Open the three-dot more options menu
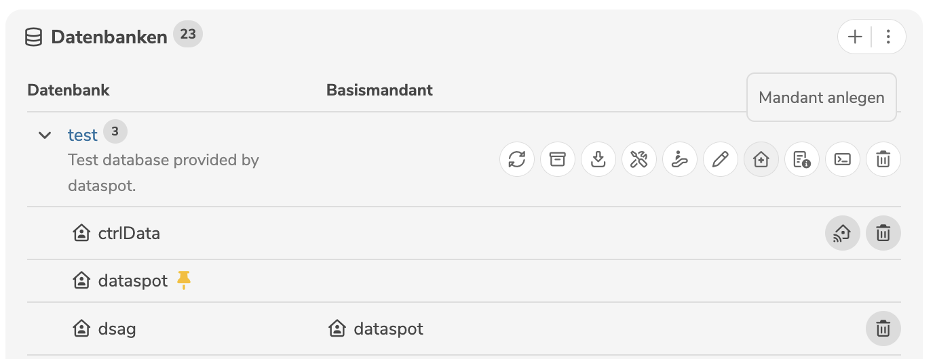Screen dimensions: 935x359 pos(889,37)
